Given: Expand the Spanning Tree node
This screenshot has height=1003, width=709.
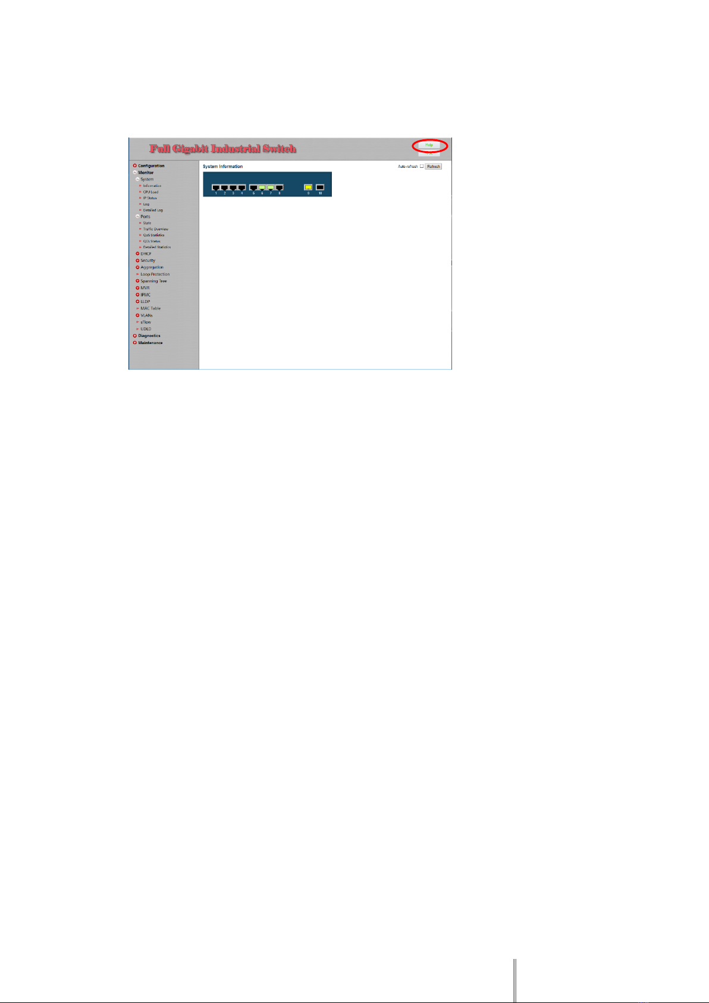Looking at the screenshot, I should (137, 281).
